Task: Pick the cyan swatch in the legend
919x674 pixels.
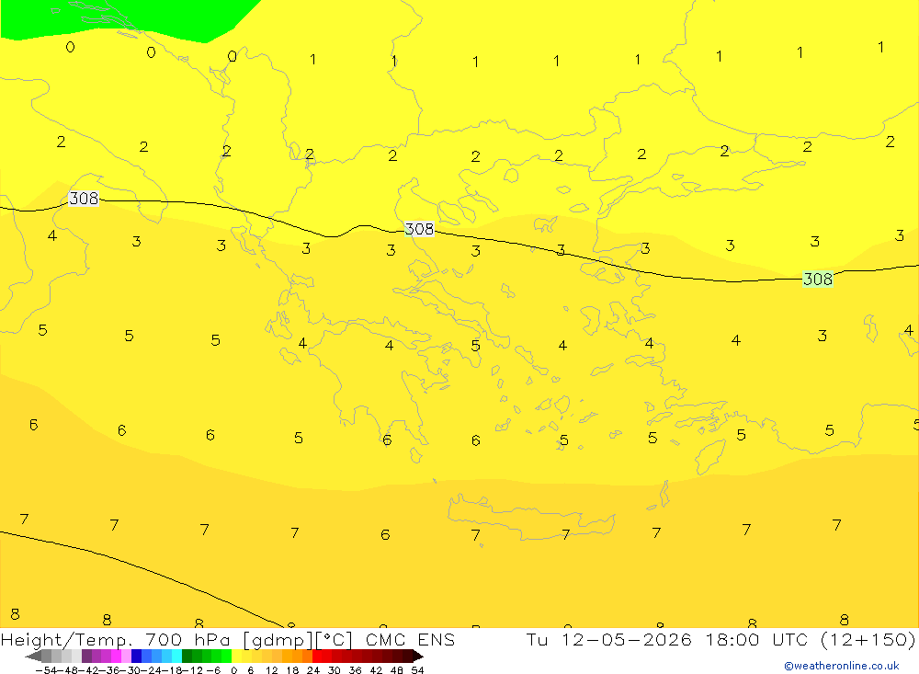Action: [x=176, y=657]
